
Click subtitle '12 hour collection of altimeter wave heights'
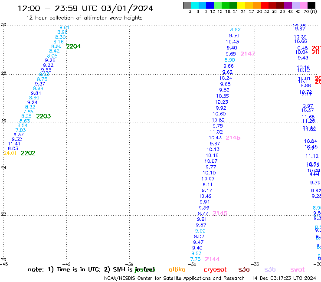[84, 18]
